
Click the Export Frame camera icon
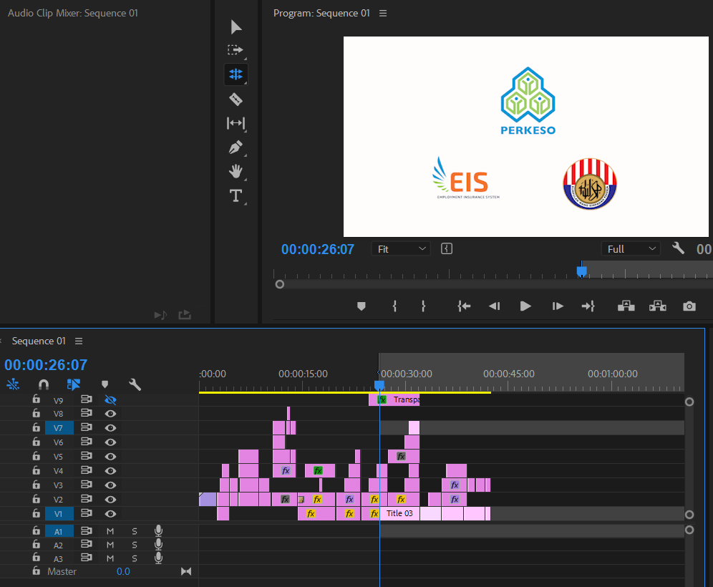click(x=689, y=306)
